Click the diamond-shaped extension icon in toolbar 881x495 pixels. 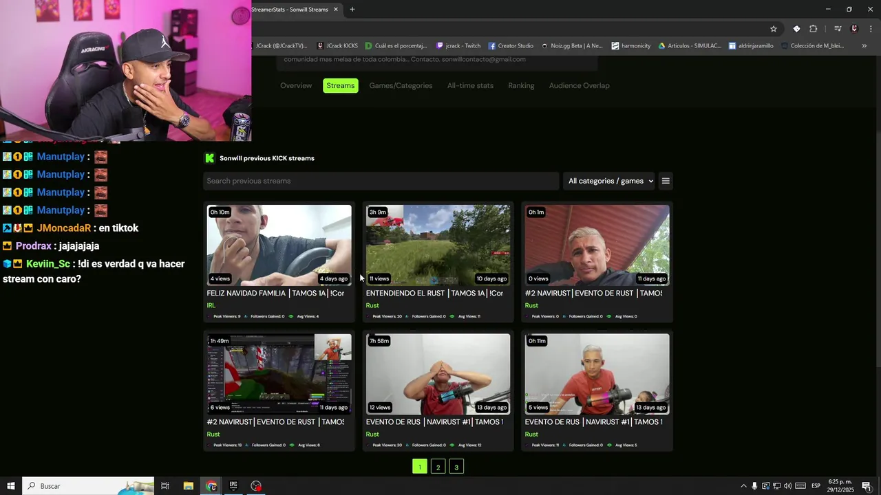pyautogui.click(x=796, y=29)
